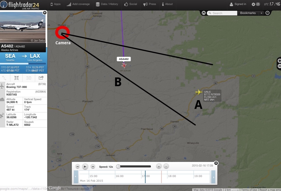Click the aircraft details airplane icon
This screenshot has width=281, height=191.
pos(2,86)
